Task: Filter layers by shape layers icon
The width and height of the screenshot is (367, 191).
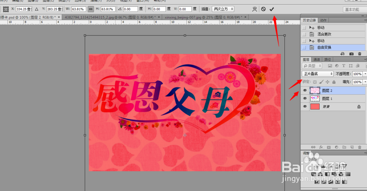Action: point(350,66)
